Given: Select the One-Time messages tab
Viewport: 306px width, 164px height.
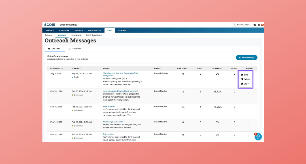Looking at the screenshot, I should 55,49.
